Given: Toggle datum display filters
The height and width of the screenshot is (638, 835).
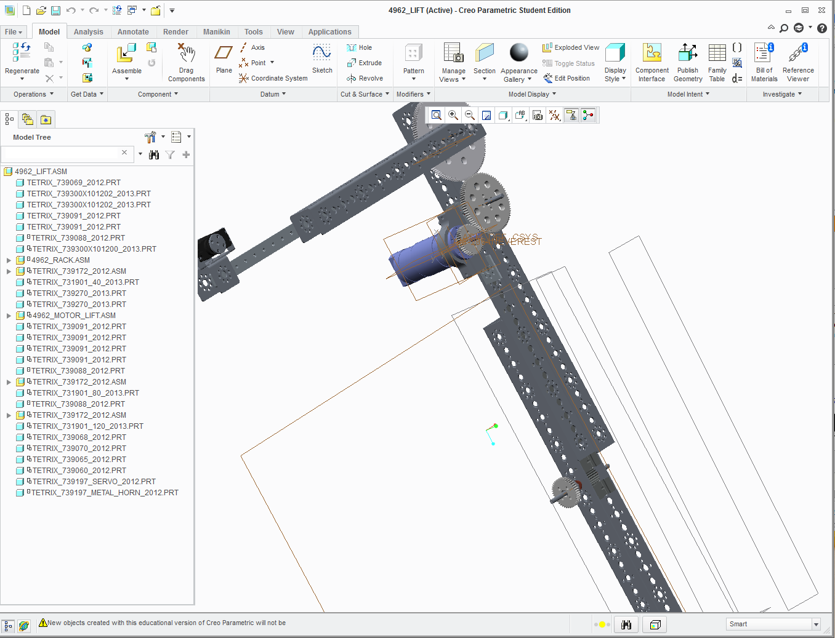Looking at the screenshot, I should [554, 115].
